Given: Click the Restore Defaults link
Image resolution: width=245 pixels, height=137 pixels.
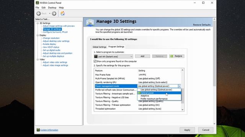Looking at the screenshot, I should click(x=202, y=25).
